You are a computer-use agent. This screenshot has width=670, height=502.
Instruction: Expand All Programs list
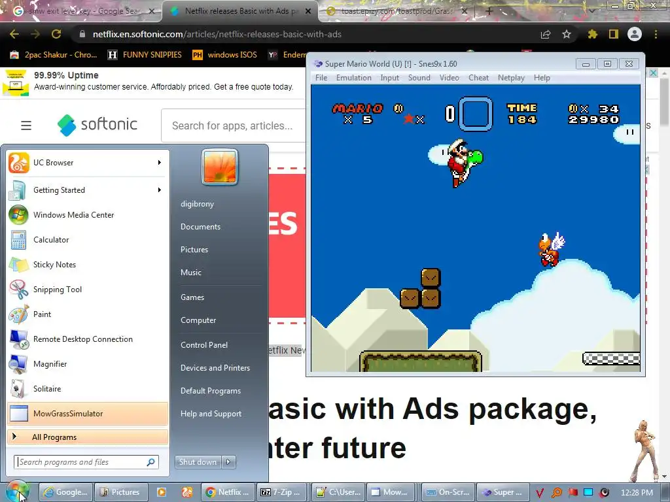point(88,437)
